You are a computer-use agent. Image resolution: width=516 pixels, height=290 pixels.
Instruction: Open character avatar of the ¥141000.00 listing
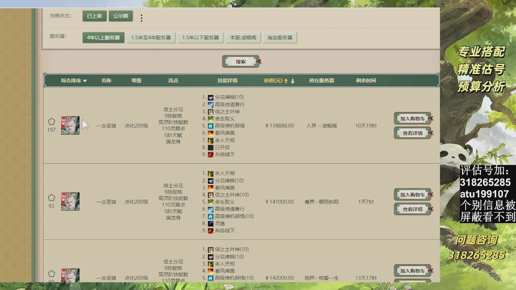point(70,202)
